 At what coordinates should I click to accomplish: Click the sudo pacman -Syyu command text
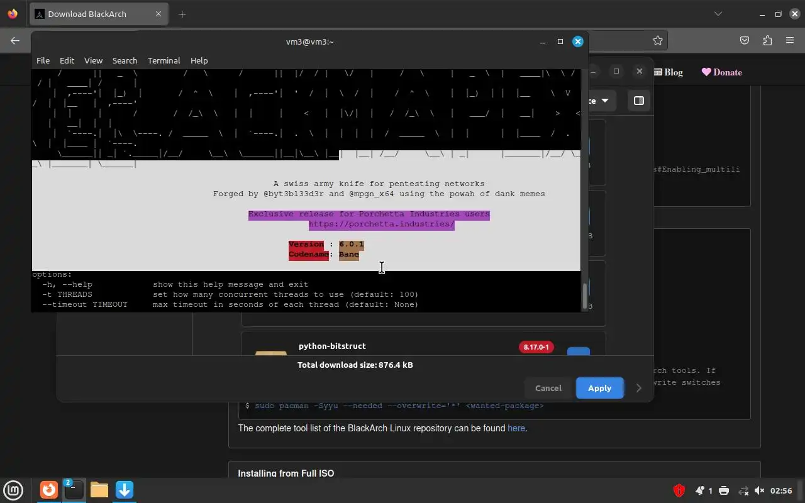399,406
